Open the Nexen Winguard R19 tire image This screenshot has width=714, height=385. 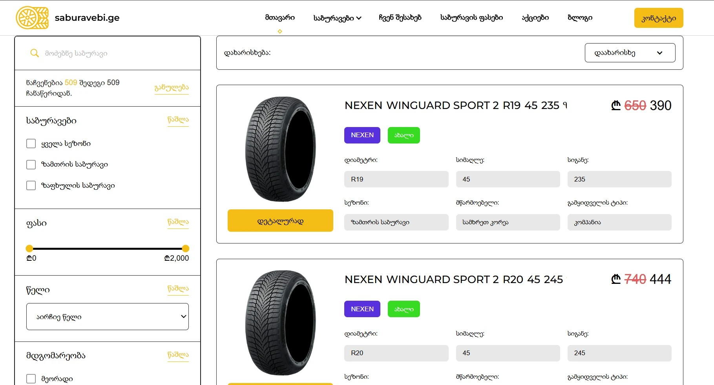click(x=280, y=149)
